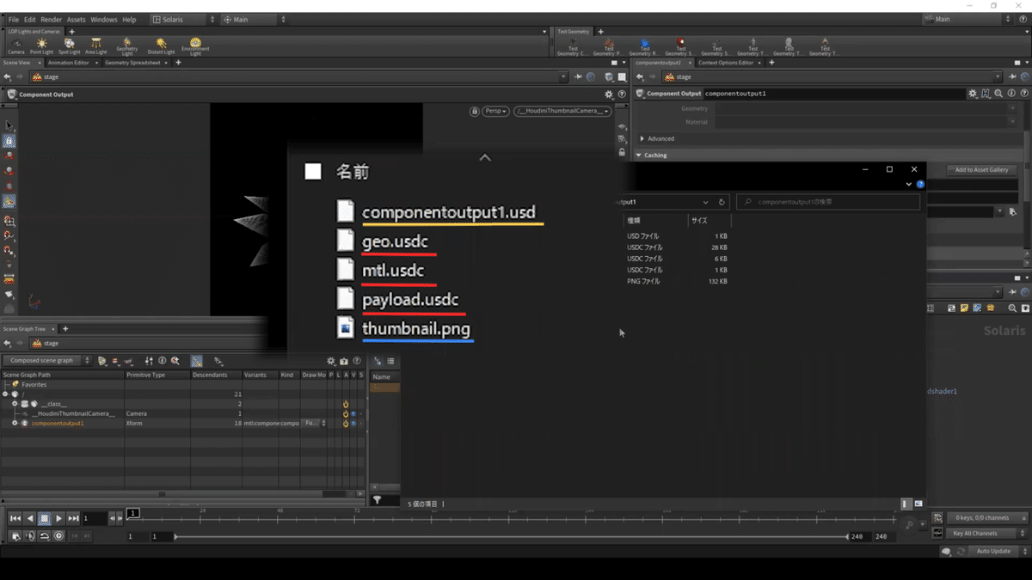
Task: Play animation forward
Action: [58, 518]
